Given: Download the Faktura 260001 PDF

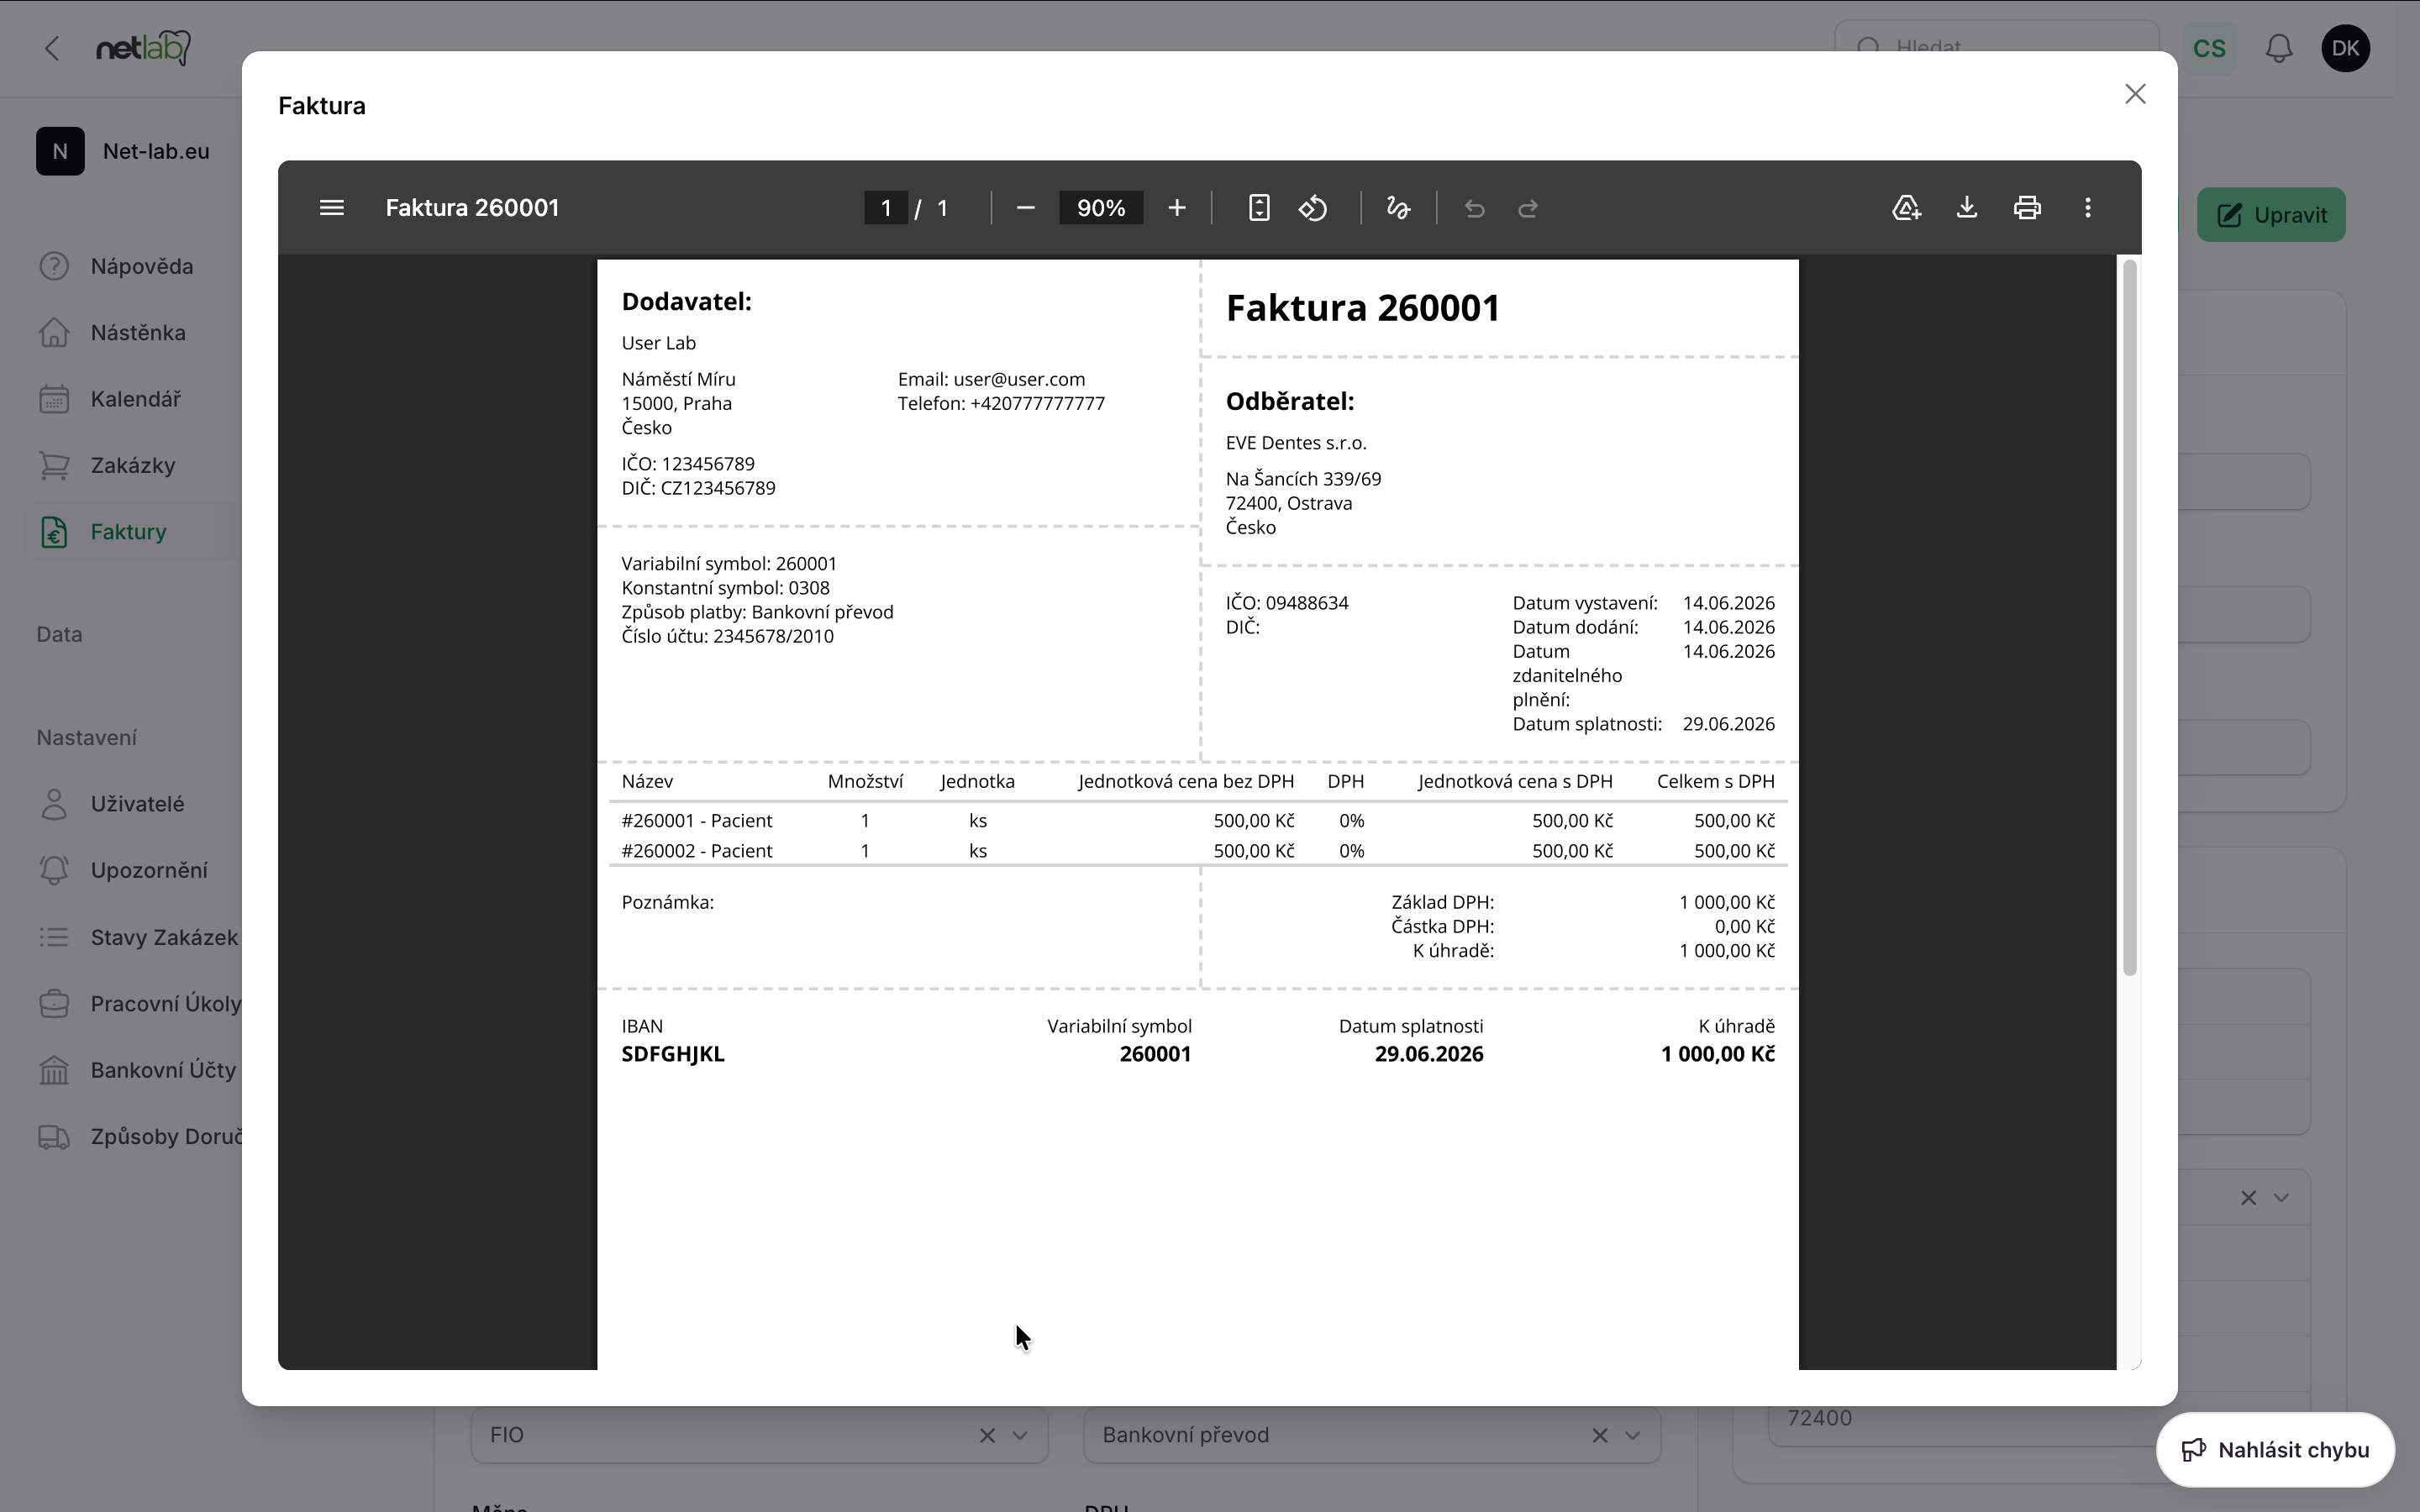Looking at the screenshot, I should tap(1967, 208).
